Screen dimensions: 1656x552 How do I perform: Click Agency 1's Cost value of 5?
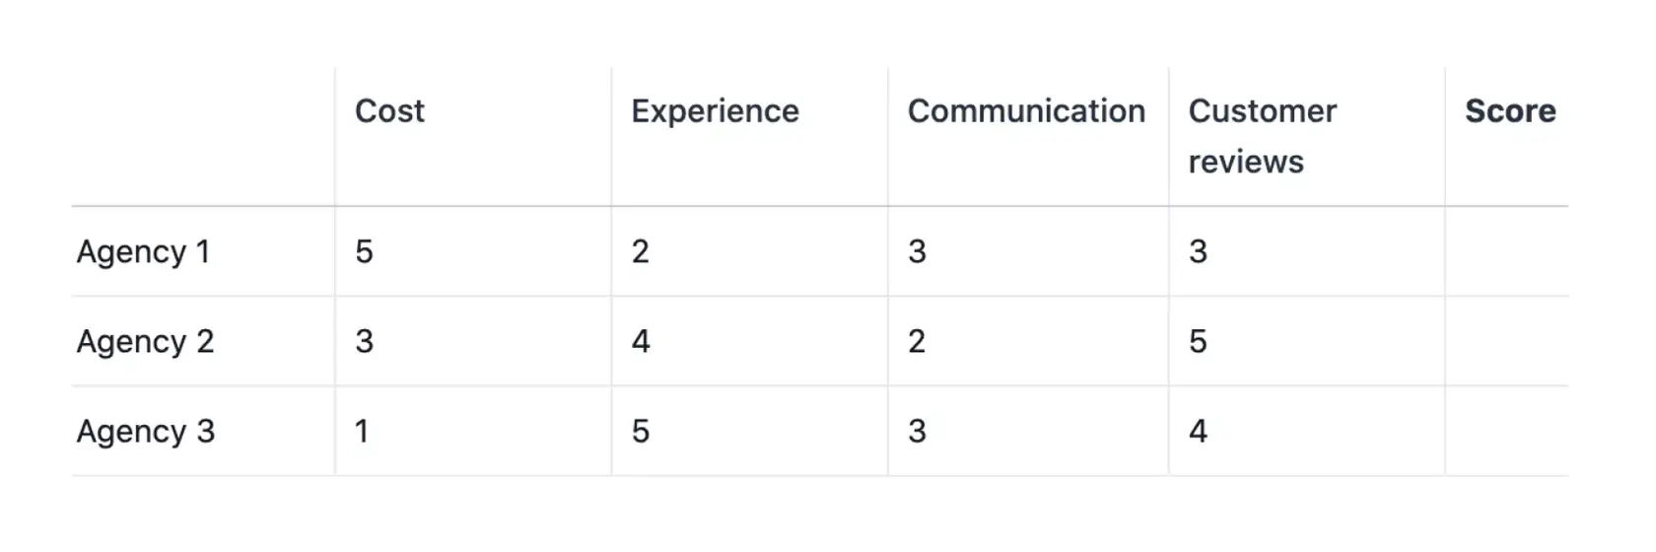(364, 252)
